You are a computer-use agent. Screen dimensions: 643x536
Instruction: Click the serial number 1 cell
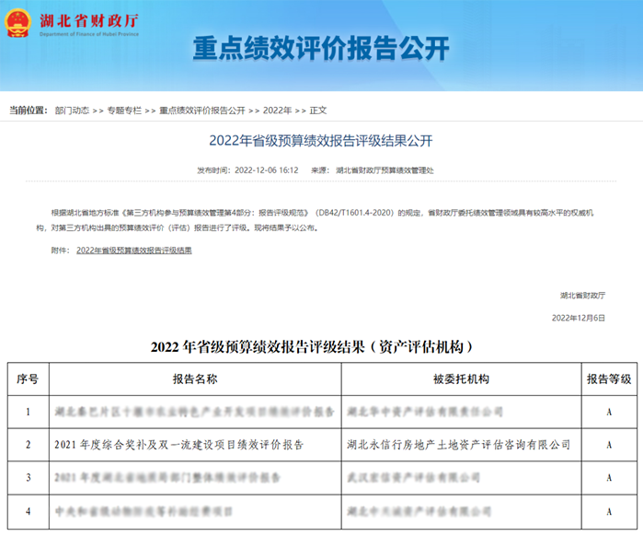[x=28, y=412]
